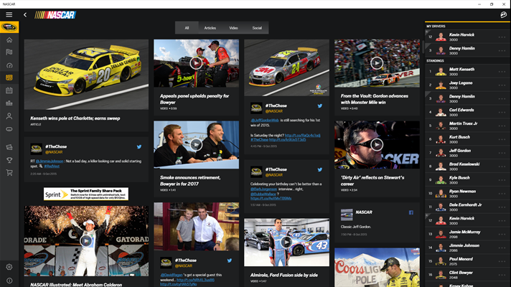The width and height of the screenshot is (511, 287).
Task: Select Clint Bowyer in standings
Action: coord(467,275)
